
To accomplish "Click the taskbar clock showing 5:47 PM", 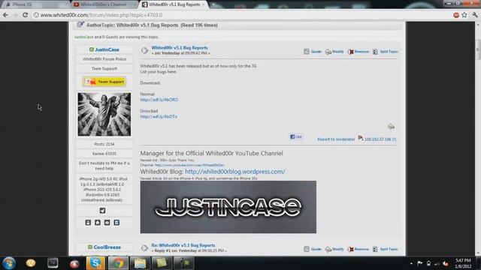I will [463, 263].
